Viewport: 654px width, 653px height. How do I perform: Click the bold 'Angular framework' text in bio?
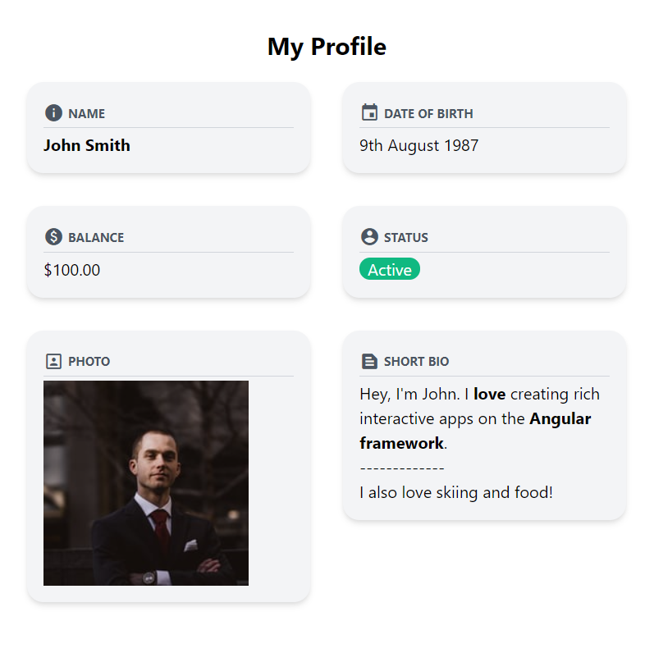(x=560, y=419)
